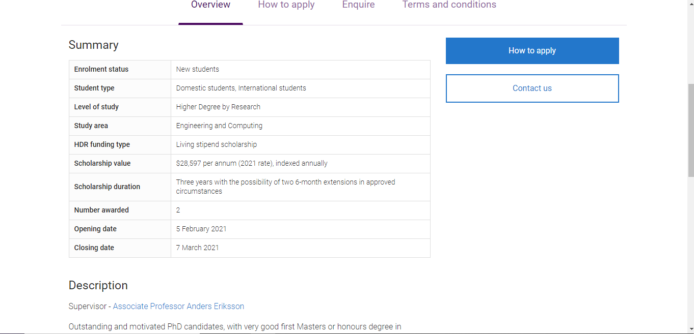Click the Description heading
This screenshot has width=694, height=334.
[x=98, y=286]
